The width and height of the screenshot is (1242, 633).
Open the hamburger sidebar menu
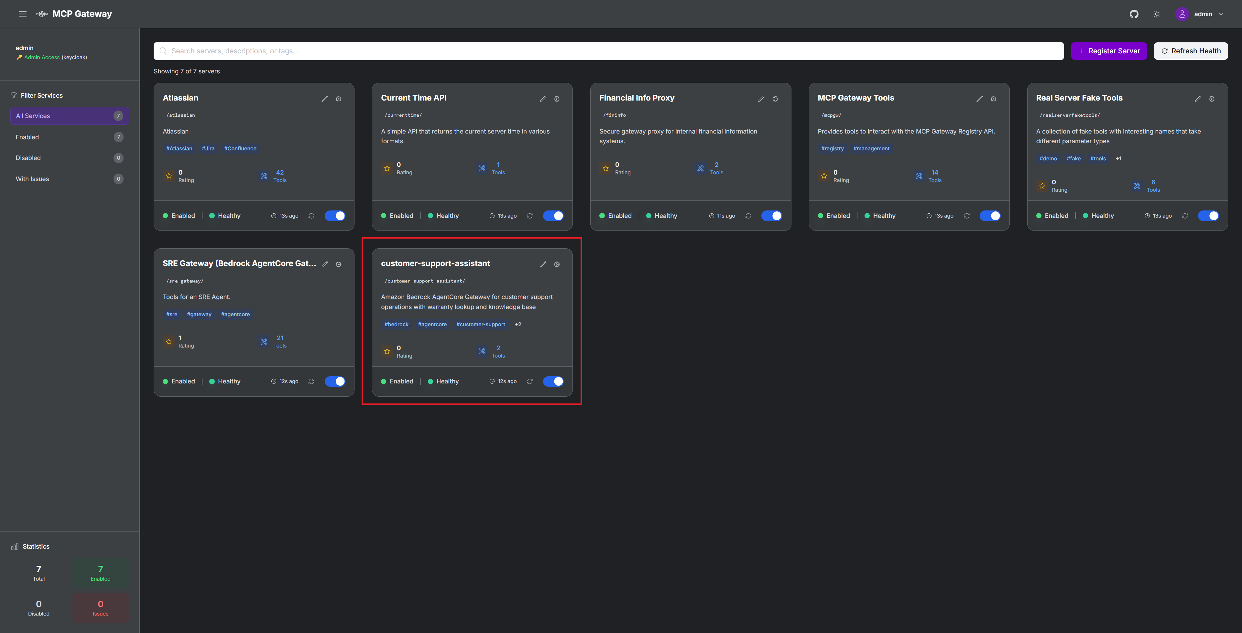(22, 14)
